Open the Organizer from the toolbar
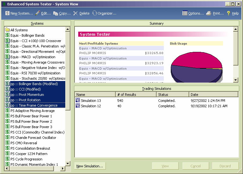 point(95,13)
